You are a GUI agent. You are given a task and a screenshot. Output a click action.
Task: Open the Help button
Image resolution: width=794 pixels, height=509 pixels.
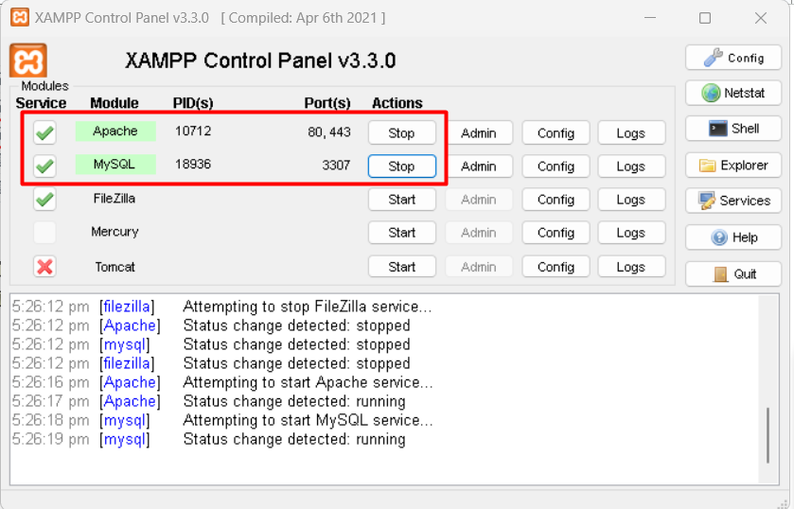click(x=733, y=237)
